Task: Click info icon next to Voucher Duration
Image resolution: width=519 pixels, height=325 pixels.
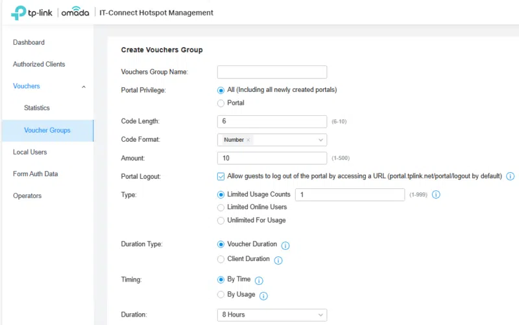Action: point(285,245)
